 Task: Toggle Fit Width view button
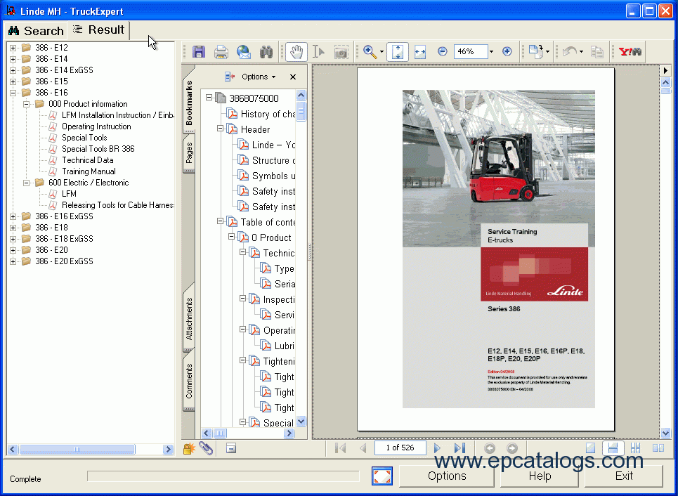click(x=420, y=52)
